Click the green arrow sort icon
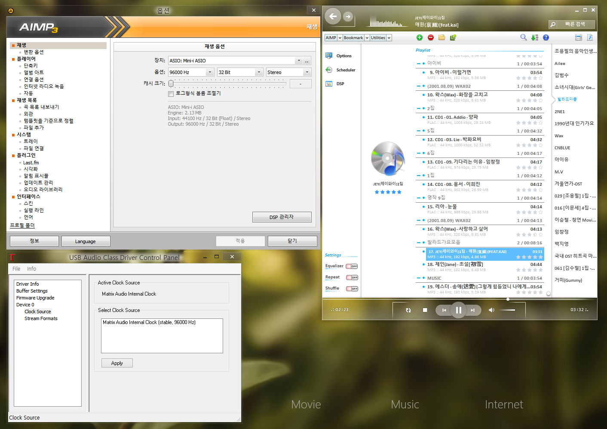Image resolution: width=607 pixels, height=429 pixels. point(535,37)
